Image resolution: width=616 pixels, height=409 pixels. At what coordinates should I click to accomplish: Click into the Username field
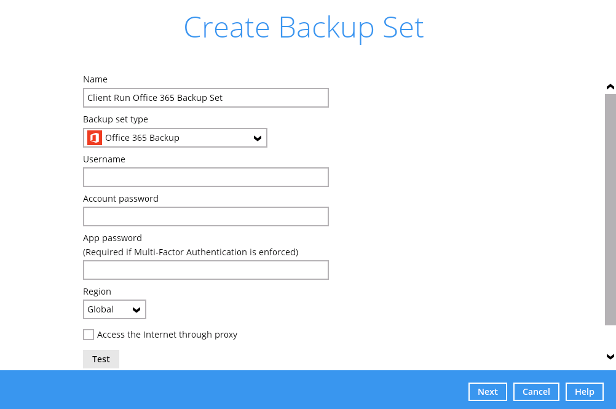pos(205,177)
